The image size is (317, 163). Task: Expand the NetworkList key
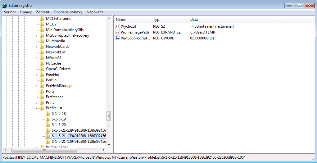pyautogui.click(x=37, y=52)
